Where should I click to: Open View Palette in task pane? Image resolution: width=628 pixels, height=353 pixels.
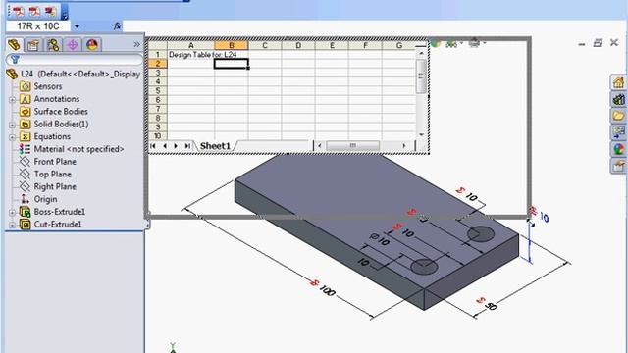click(618, 132)
